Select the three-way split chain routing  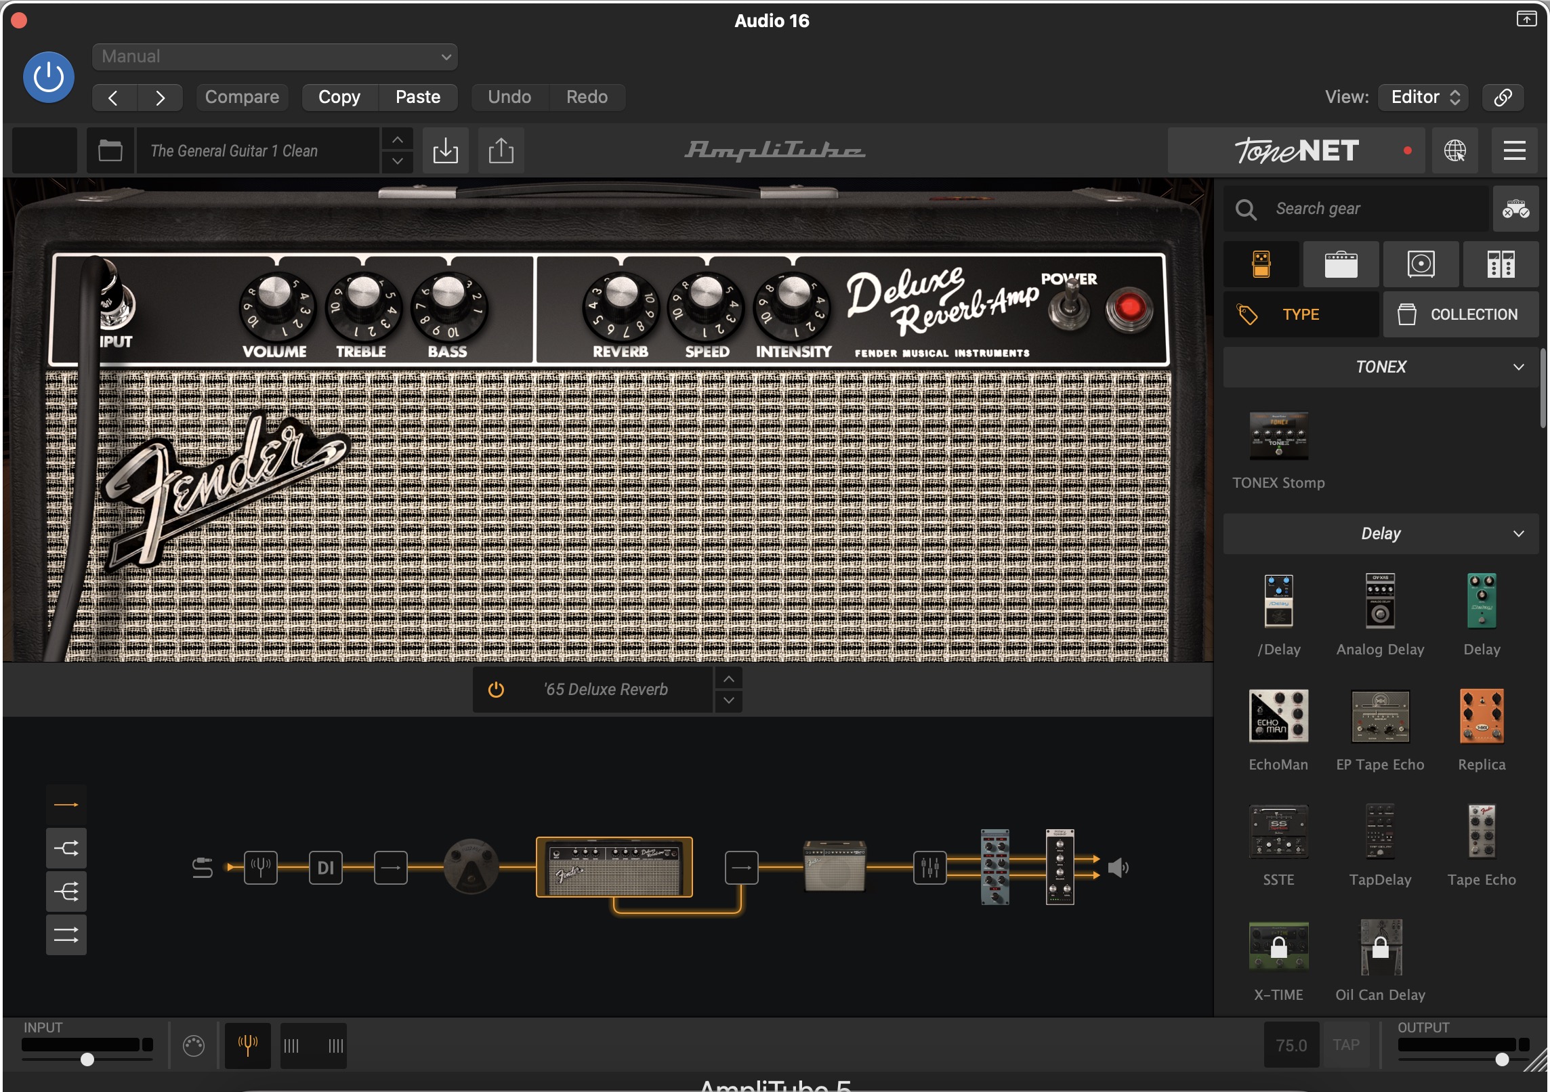click(66, 891)
